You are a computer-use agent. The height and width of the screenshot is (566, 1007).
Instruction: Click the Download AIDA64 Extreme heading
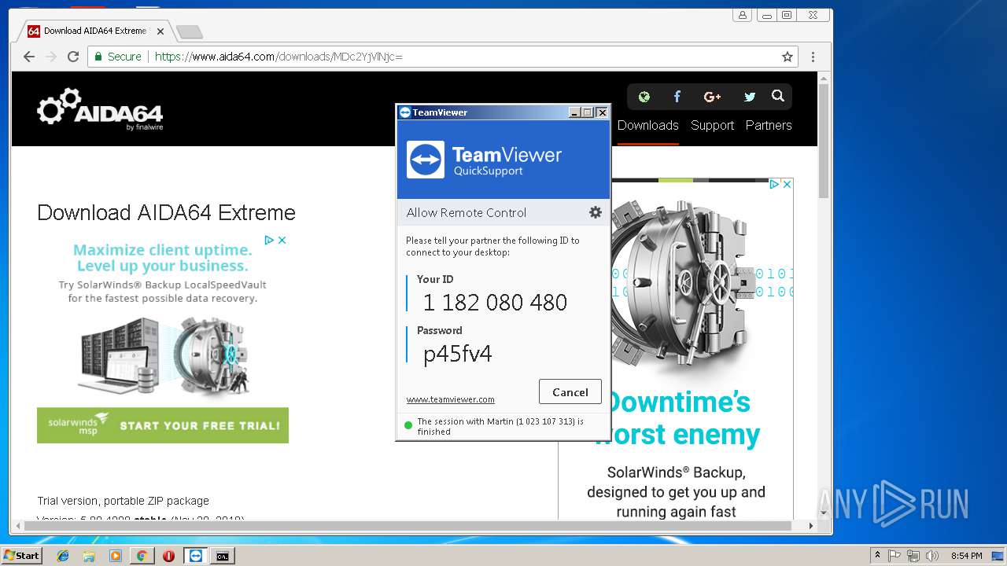click(166, 212)
